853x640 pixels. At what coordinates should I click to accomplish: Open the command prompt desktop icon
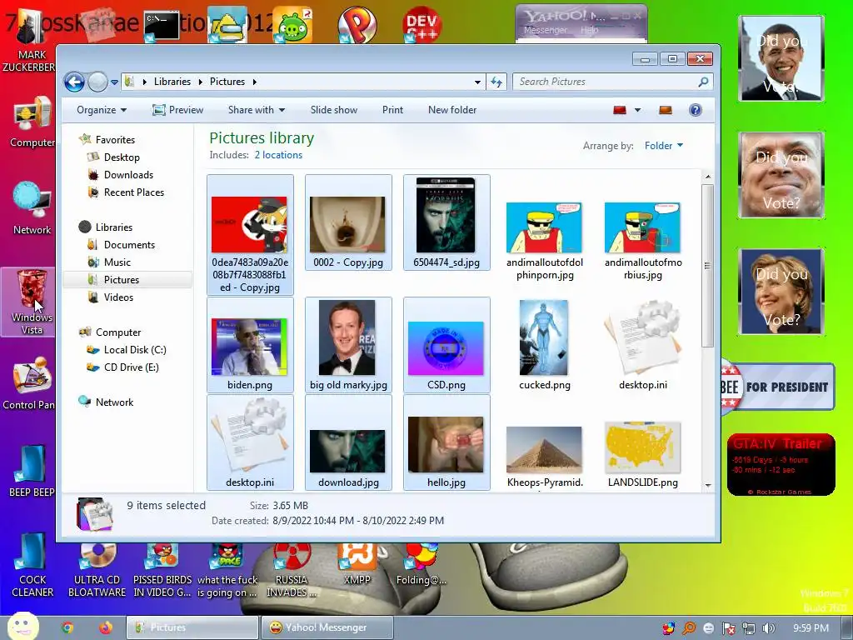tap(162, 26)
